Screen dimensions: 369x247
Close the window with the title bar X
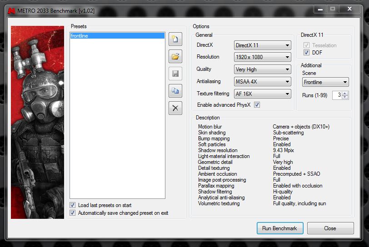(x=350, y=9)
